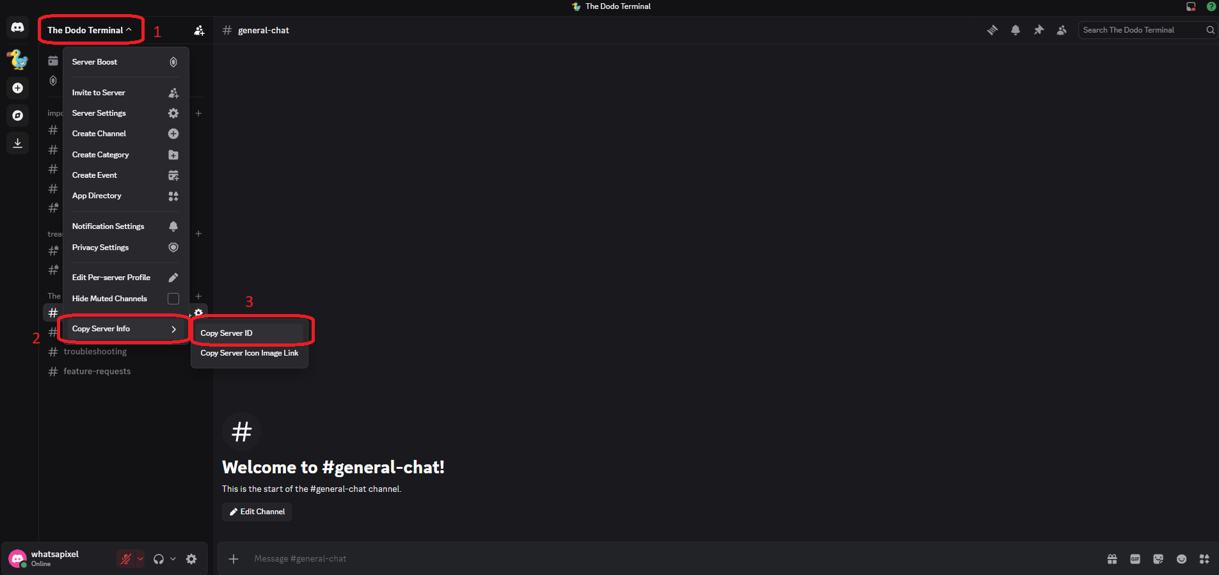Toggle the member list icon in header
Screen dimensions: 1219x575
point(1062,30)
